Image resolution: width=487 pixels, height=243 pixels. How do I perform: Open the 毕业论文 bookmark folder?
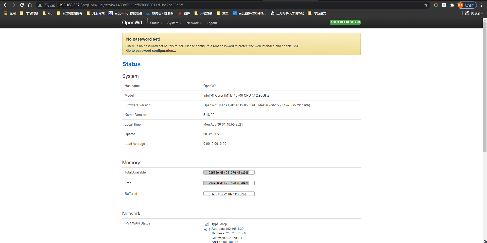317,13
